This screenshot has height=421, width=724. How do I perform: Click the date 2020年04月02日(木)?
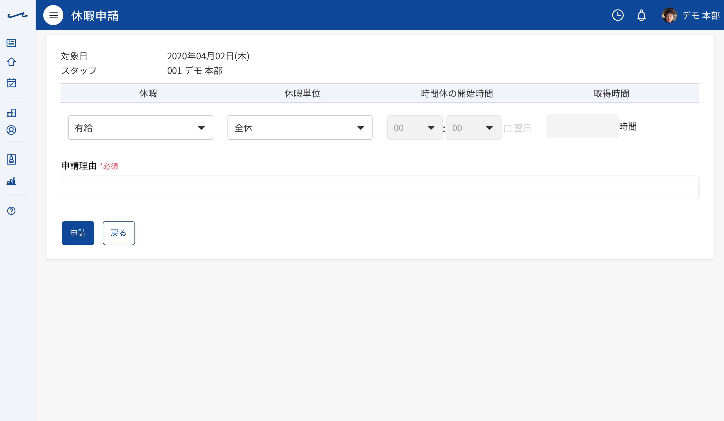click(x=208, y=56)
